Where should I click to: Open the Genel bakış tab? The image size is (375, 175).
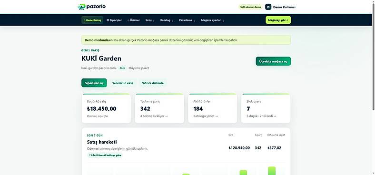pos(92,20)
